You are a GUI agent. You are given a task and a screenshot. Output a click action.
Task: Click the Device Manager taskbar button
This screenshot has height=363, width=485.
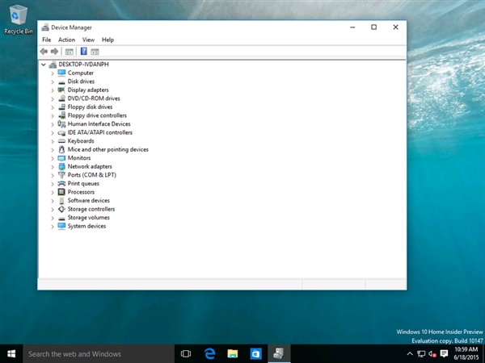(x=279, y=354)
